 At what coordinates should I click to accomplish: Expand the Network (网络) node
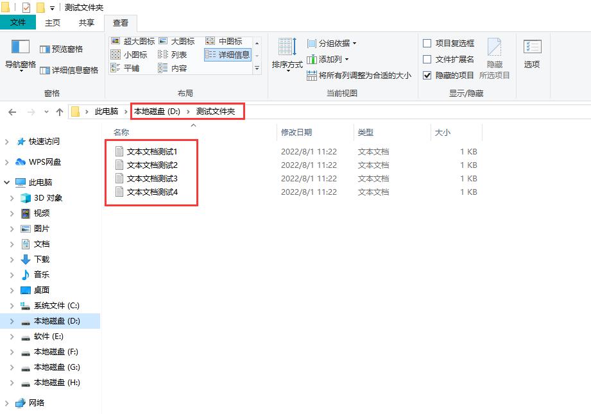(x=7, y=403)
